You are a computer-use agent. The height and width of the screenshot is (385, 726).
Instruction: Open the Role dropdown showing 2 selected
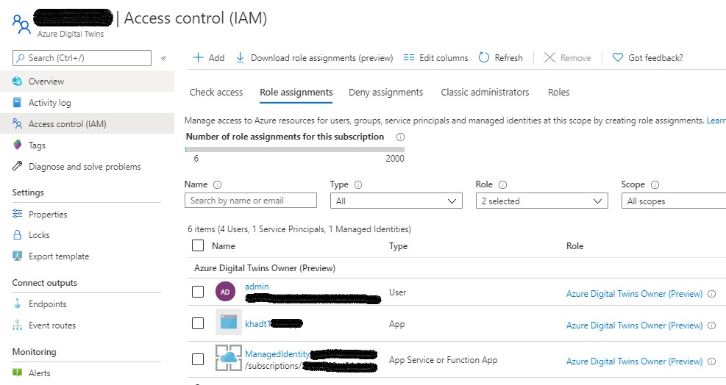(541, 201)
